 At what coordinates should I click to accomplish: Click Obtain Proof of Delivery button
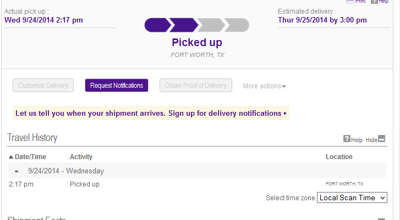tap(196, 86)
